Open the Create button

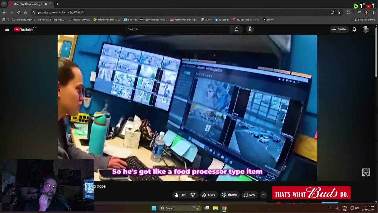(x=339, y=29)
